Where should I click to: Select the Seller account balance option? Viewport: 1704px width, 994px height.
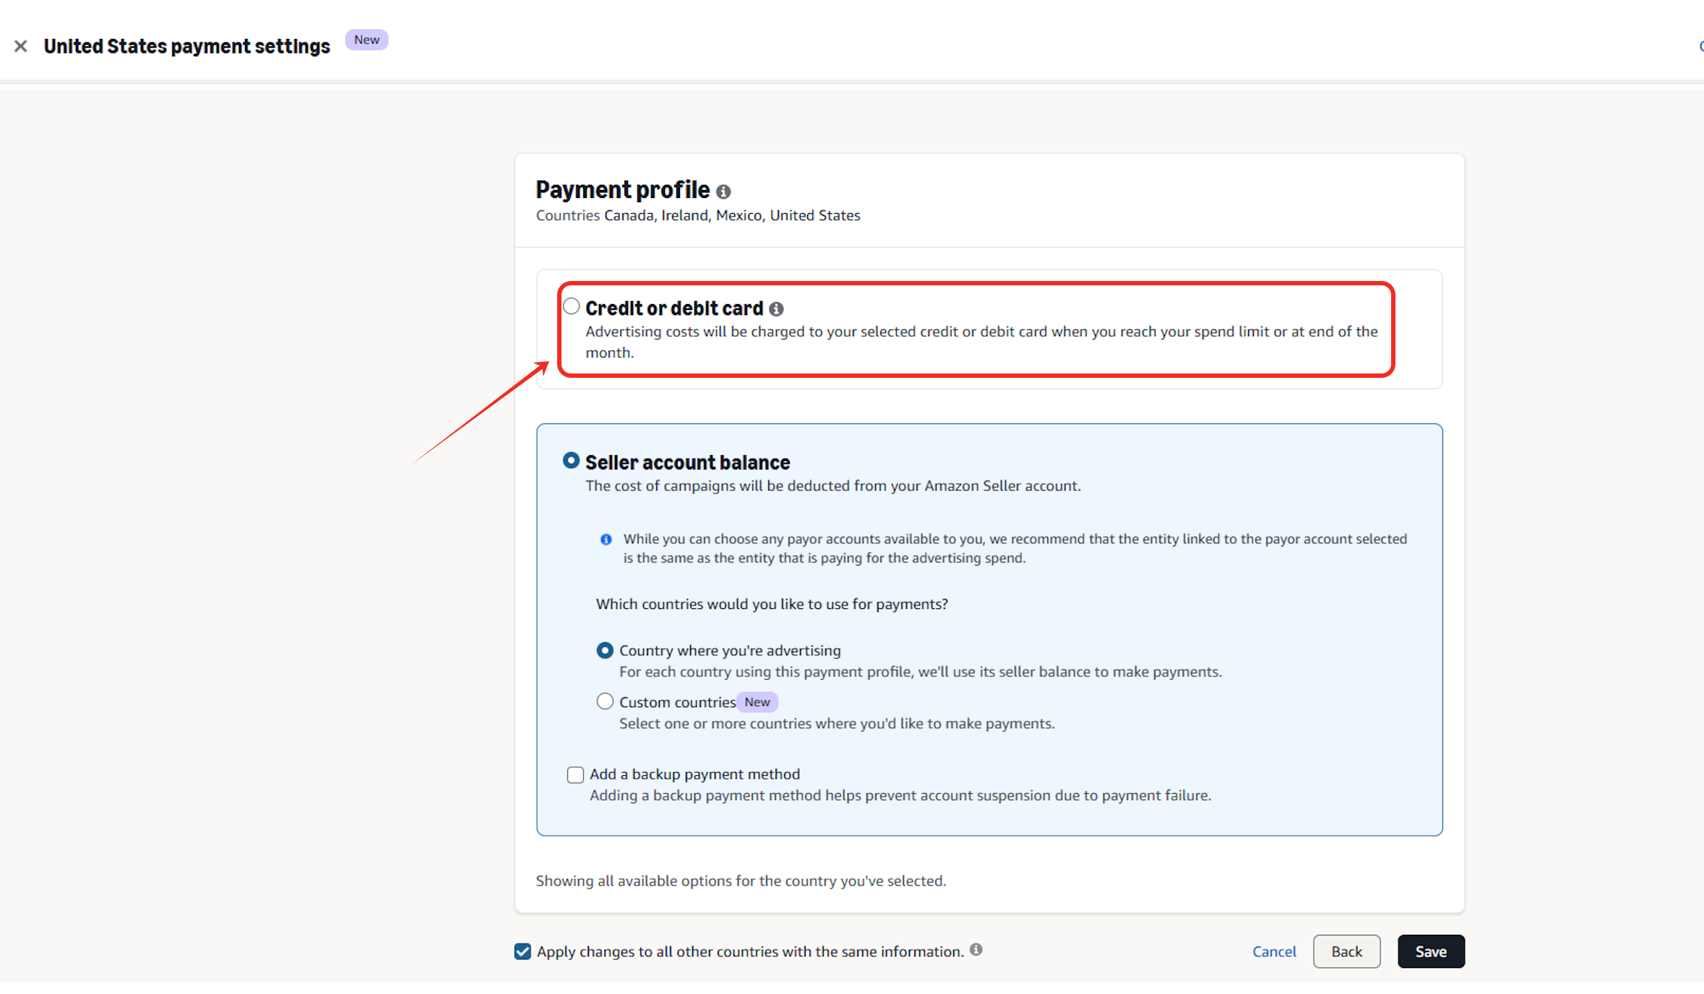(571, 460)
